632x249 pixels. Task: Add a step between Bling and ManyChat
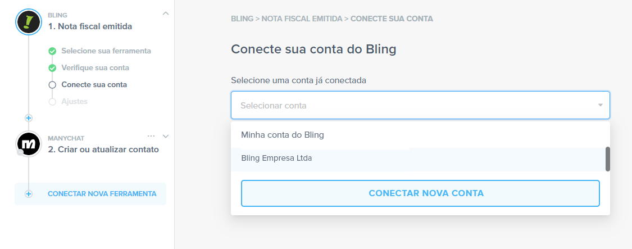pyautogui.click(x=29, y=118)
